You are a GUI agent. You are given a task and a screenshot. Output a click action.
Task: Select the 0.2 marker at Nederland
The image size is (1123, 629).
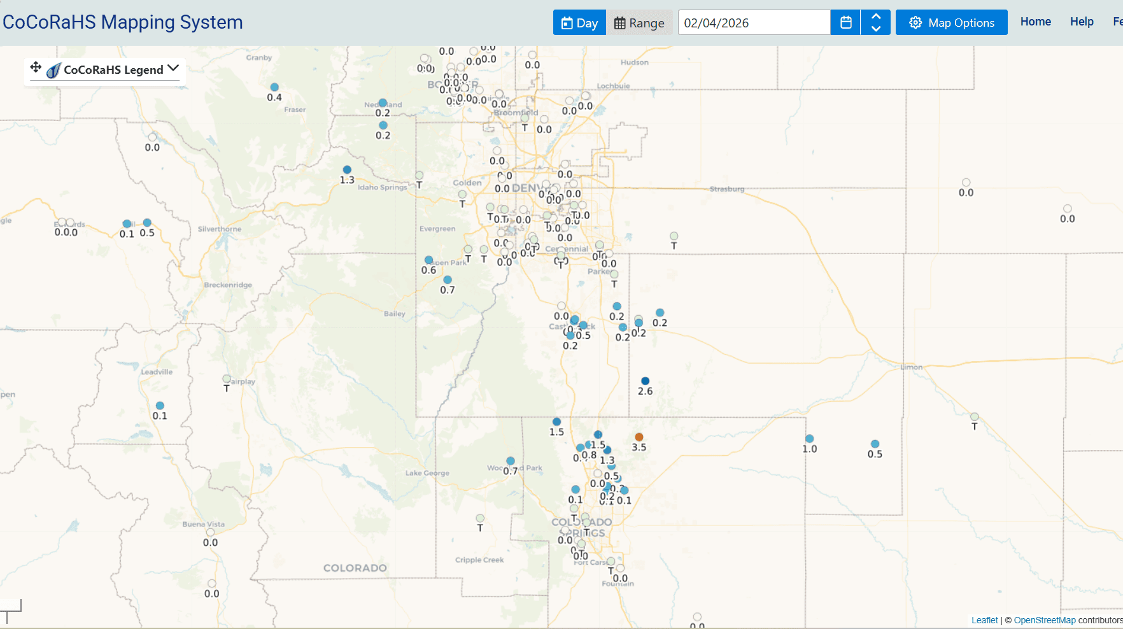[x=383, y=102]
